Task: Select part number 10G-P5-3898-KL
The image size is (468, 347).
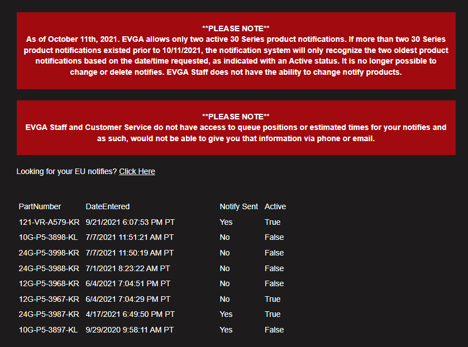Action: 48,237
